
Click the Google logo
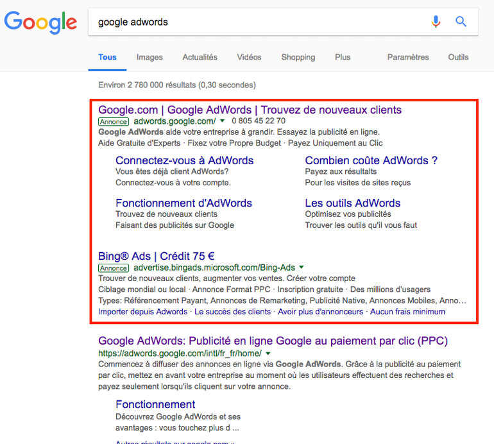click(40, 22)
